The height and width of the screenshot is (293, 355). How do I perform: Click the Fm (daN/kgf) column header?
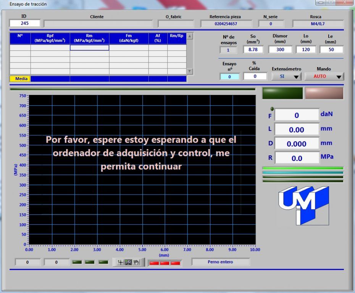tap(129, 38)
